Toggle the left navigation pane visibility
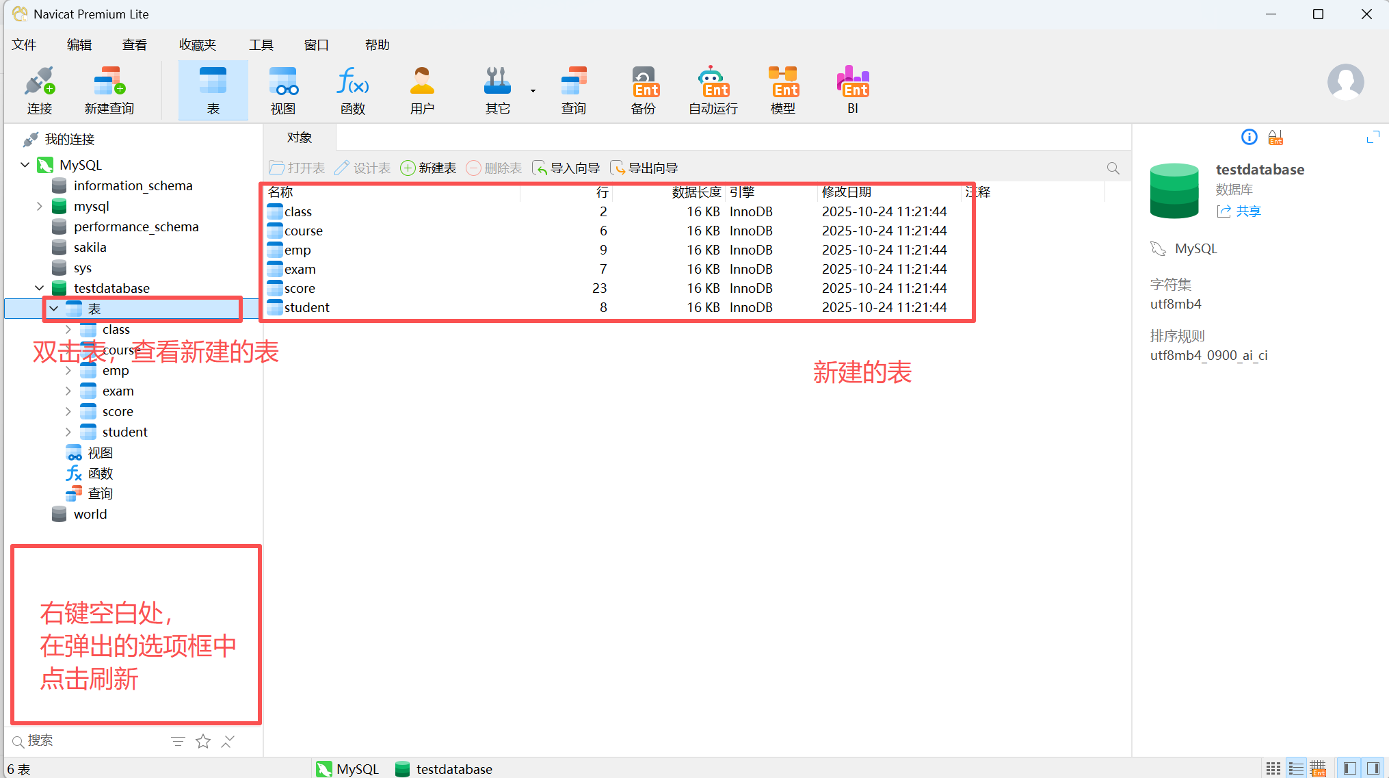Image resolution: width=1389 pixels, height=778 pixels. pos(1349,768)
